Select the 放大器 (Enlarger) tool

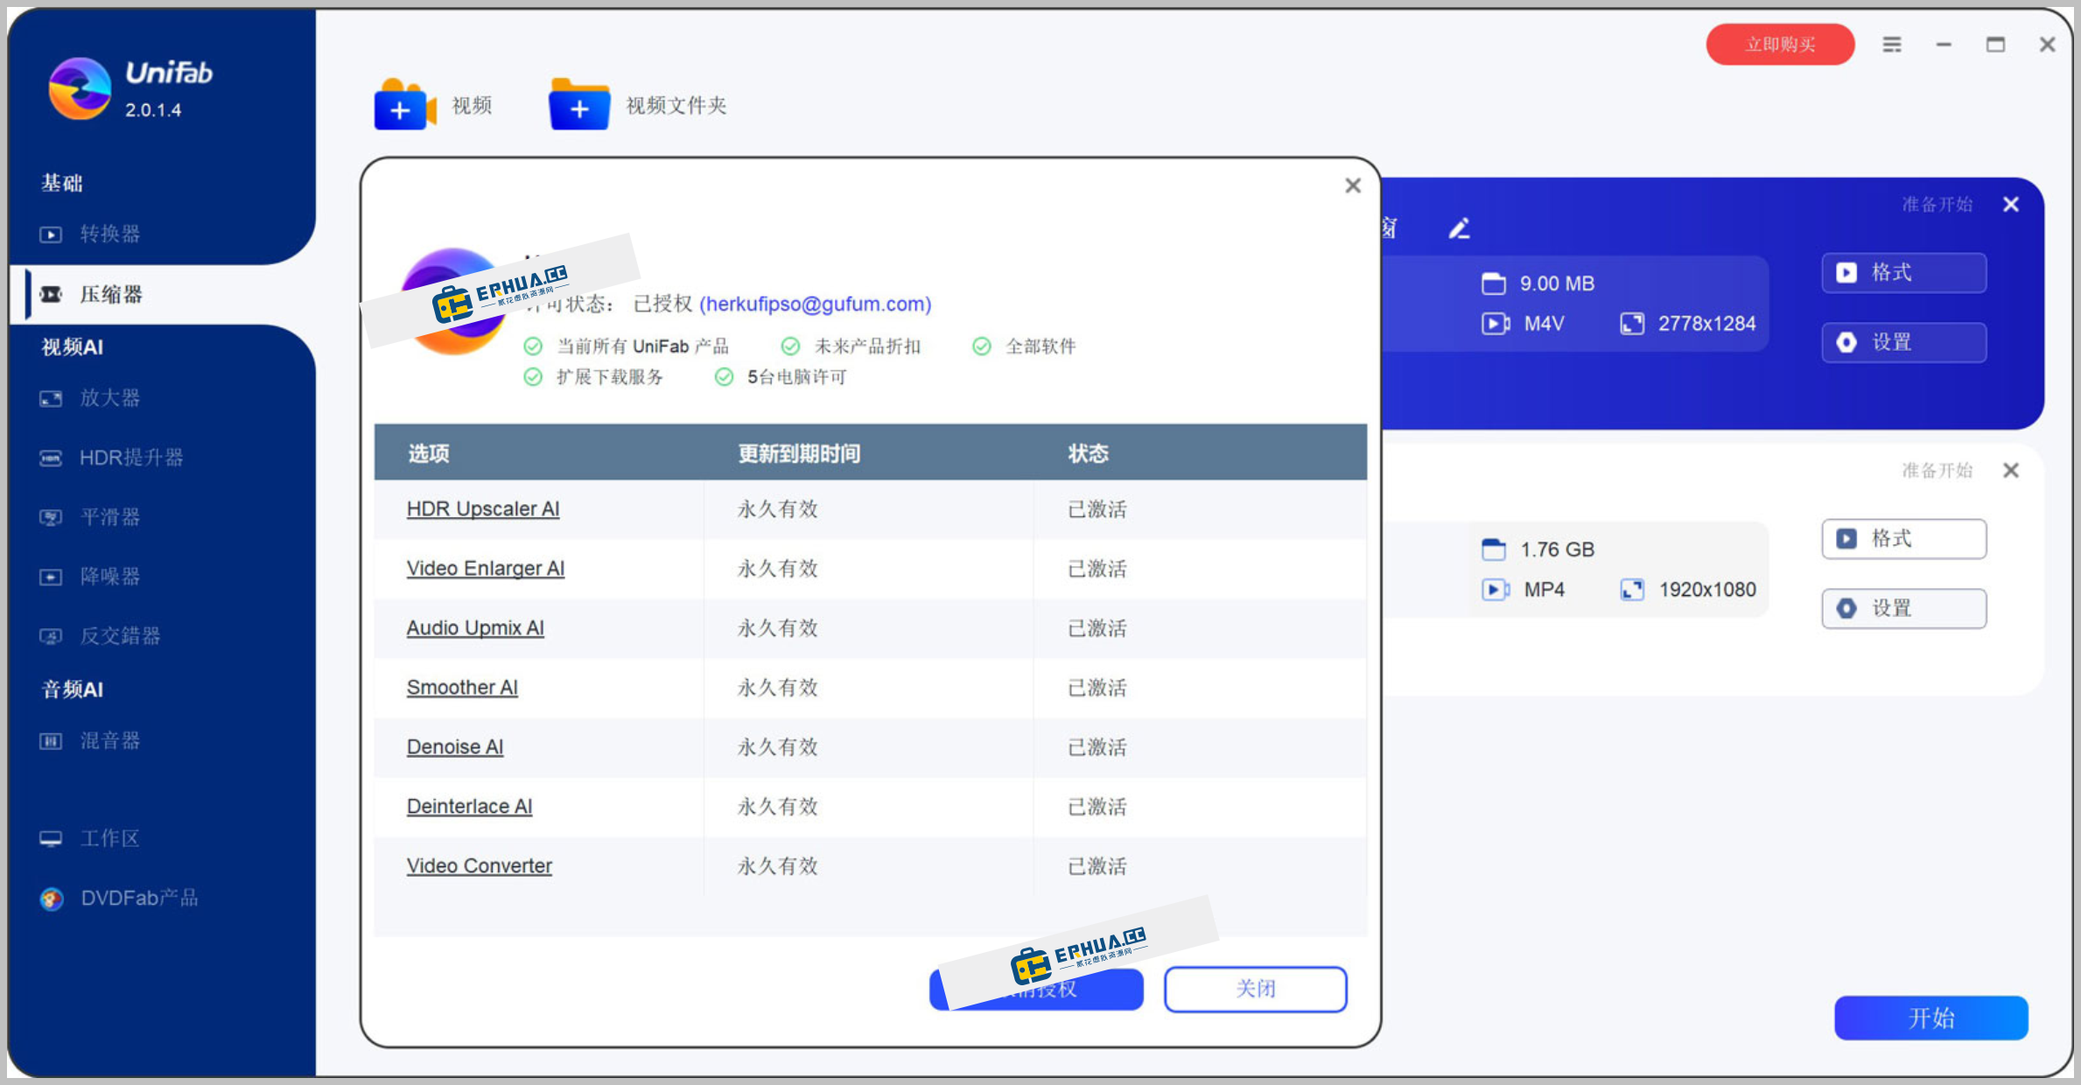(x=110, y=398)
